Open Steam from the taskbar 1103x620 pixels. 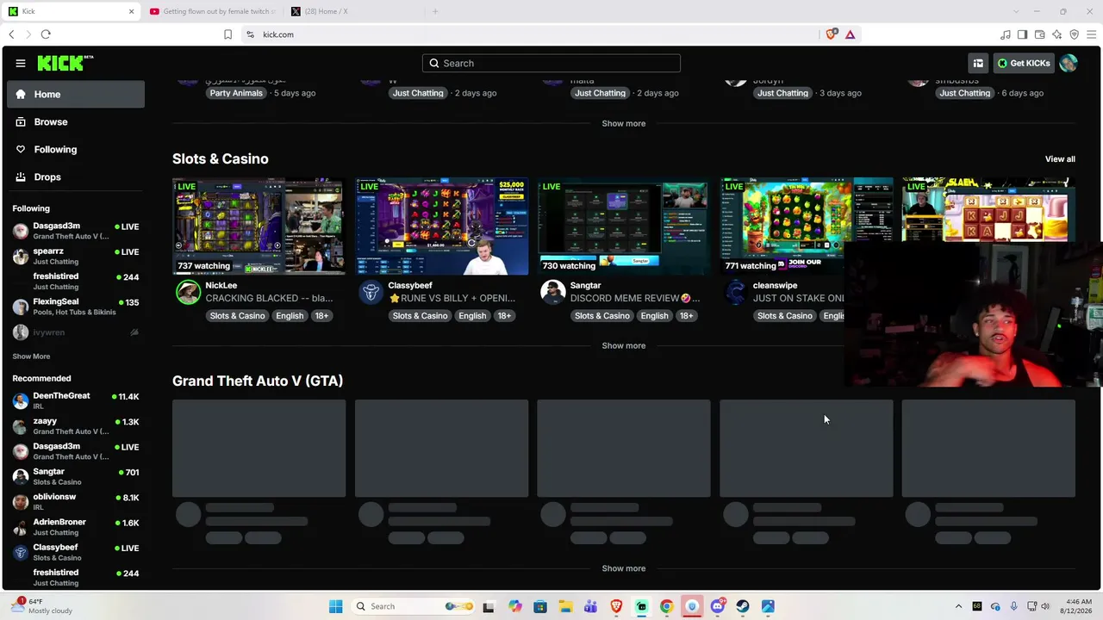[x=743, y=606]
